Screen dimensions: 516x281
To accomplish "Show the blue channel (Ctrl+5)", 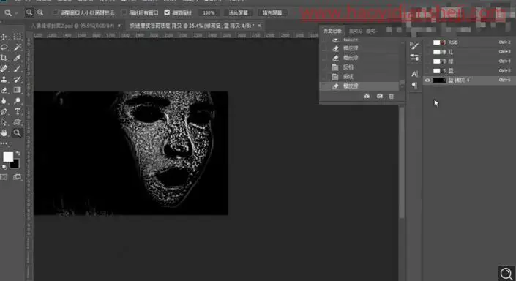I will (x=427, y=71).
